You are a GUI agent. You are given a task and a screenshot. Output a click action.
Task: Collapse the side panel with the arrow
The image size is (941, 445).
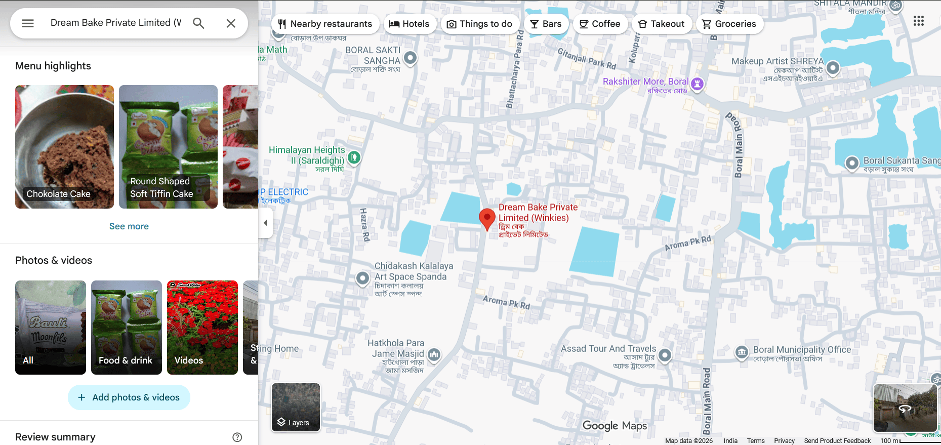click(265, 223)
